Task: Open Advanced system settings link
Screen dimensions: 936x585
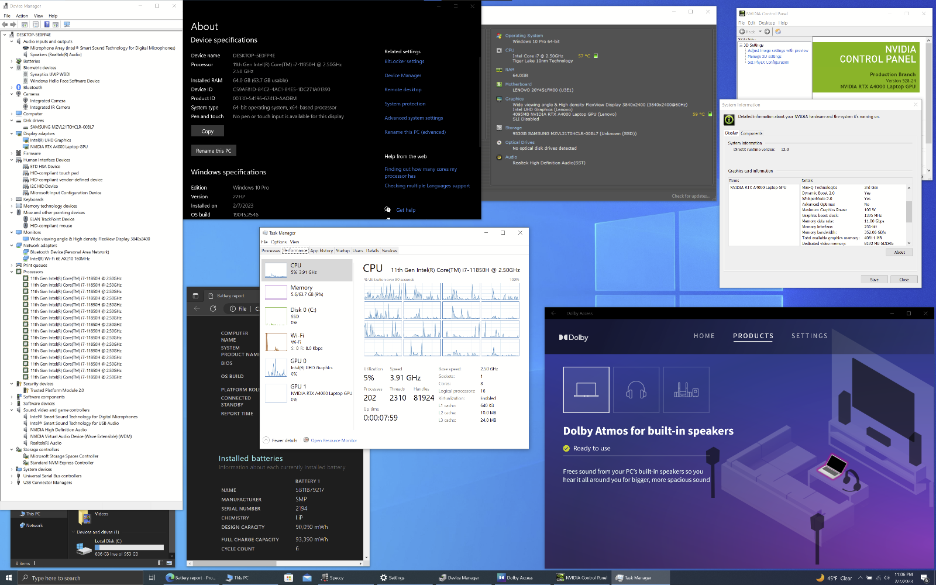Action: pyautogui.click(x=414, y=118)
